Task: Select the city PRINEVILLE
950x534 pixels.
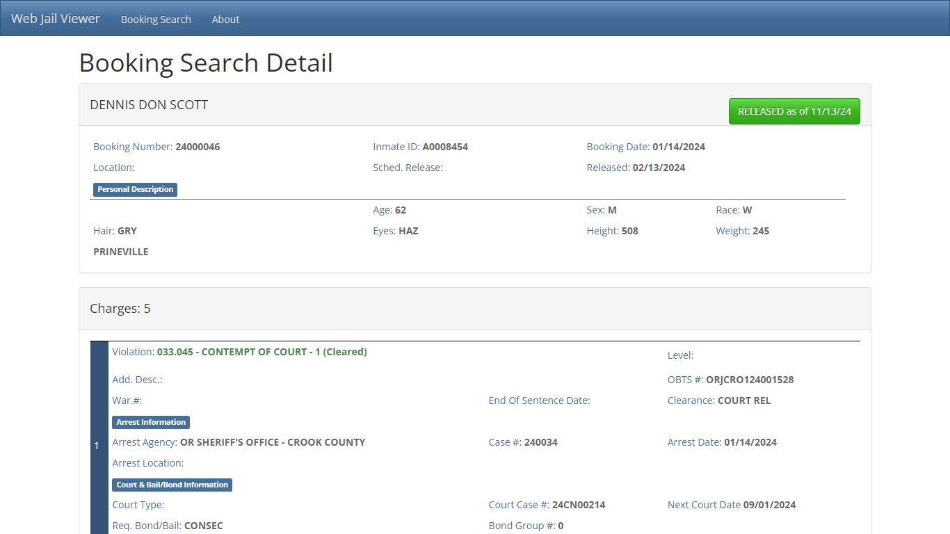Action: pyautogui.click(x=121, y=252)
